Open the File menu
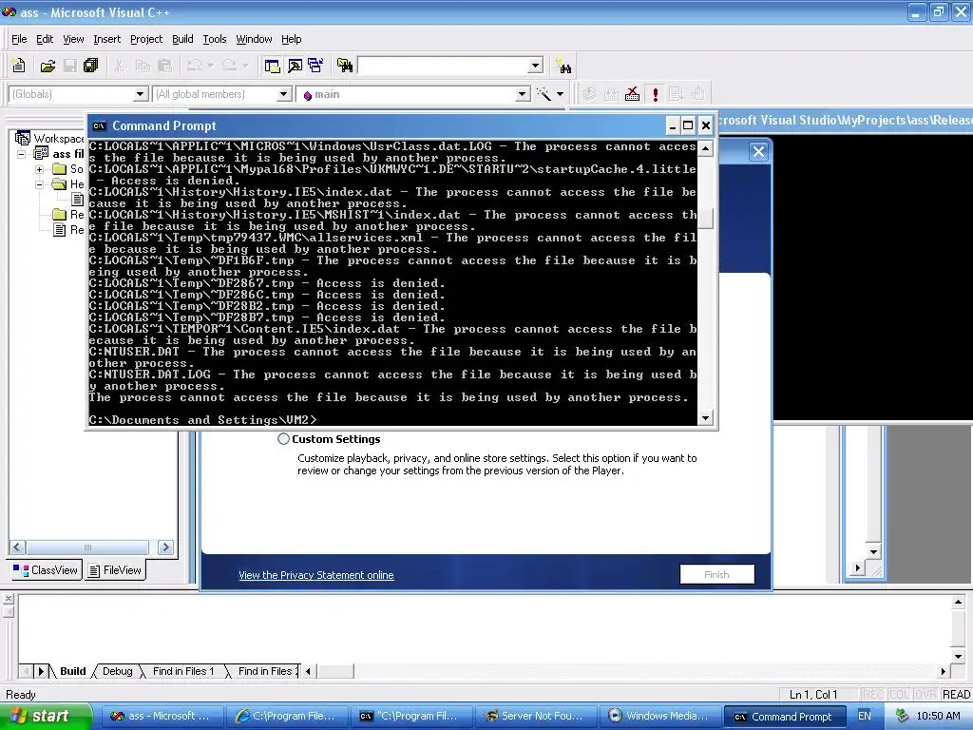973x730 pixels. pyautogui.click(x=19, y=39)
